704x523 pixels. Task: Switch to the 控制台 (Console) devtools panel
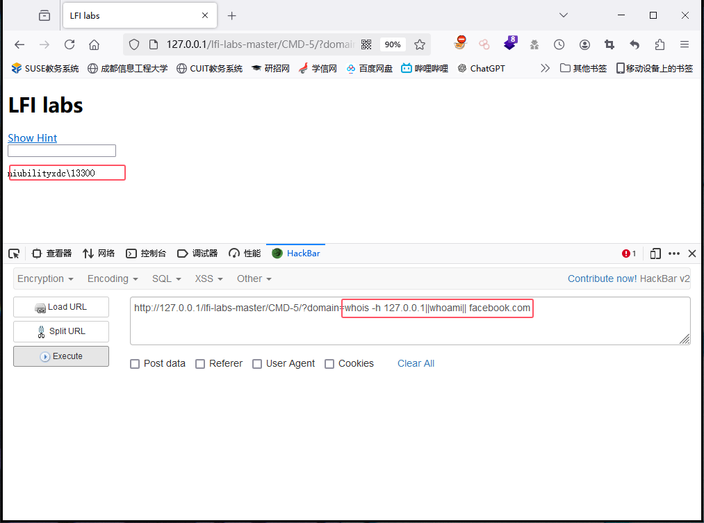click(x=146, y=253)
